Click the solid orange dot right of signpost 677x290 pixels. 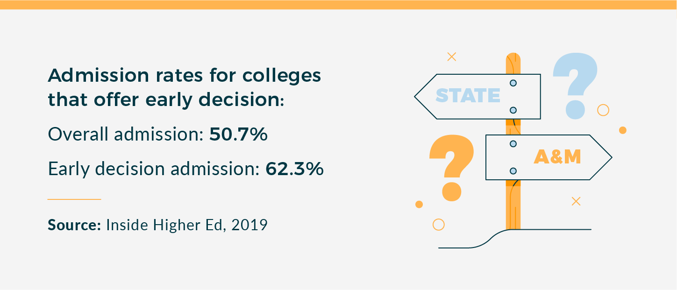(x=622, y=130)
